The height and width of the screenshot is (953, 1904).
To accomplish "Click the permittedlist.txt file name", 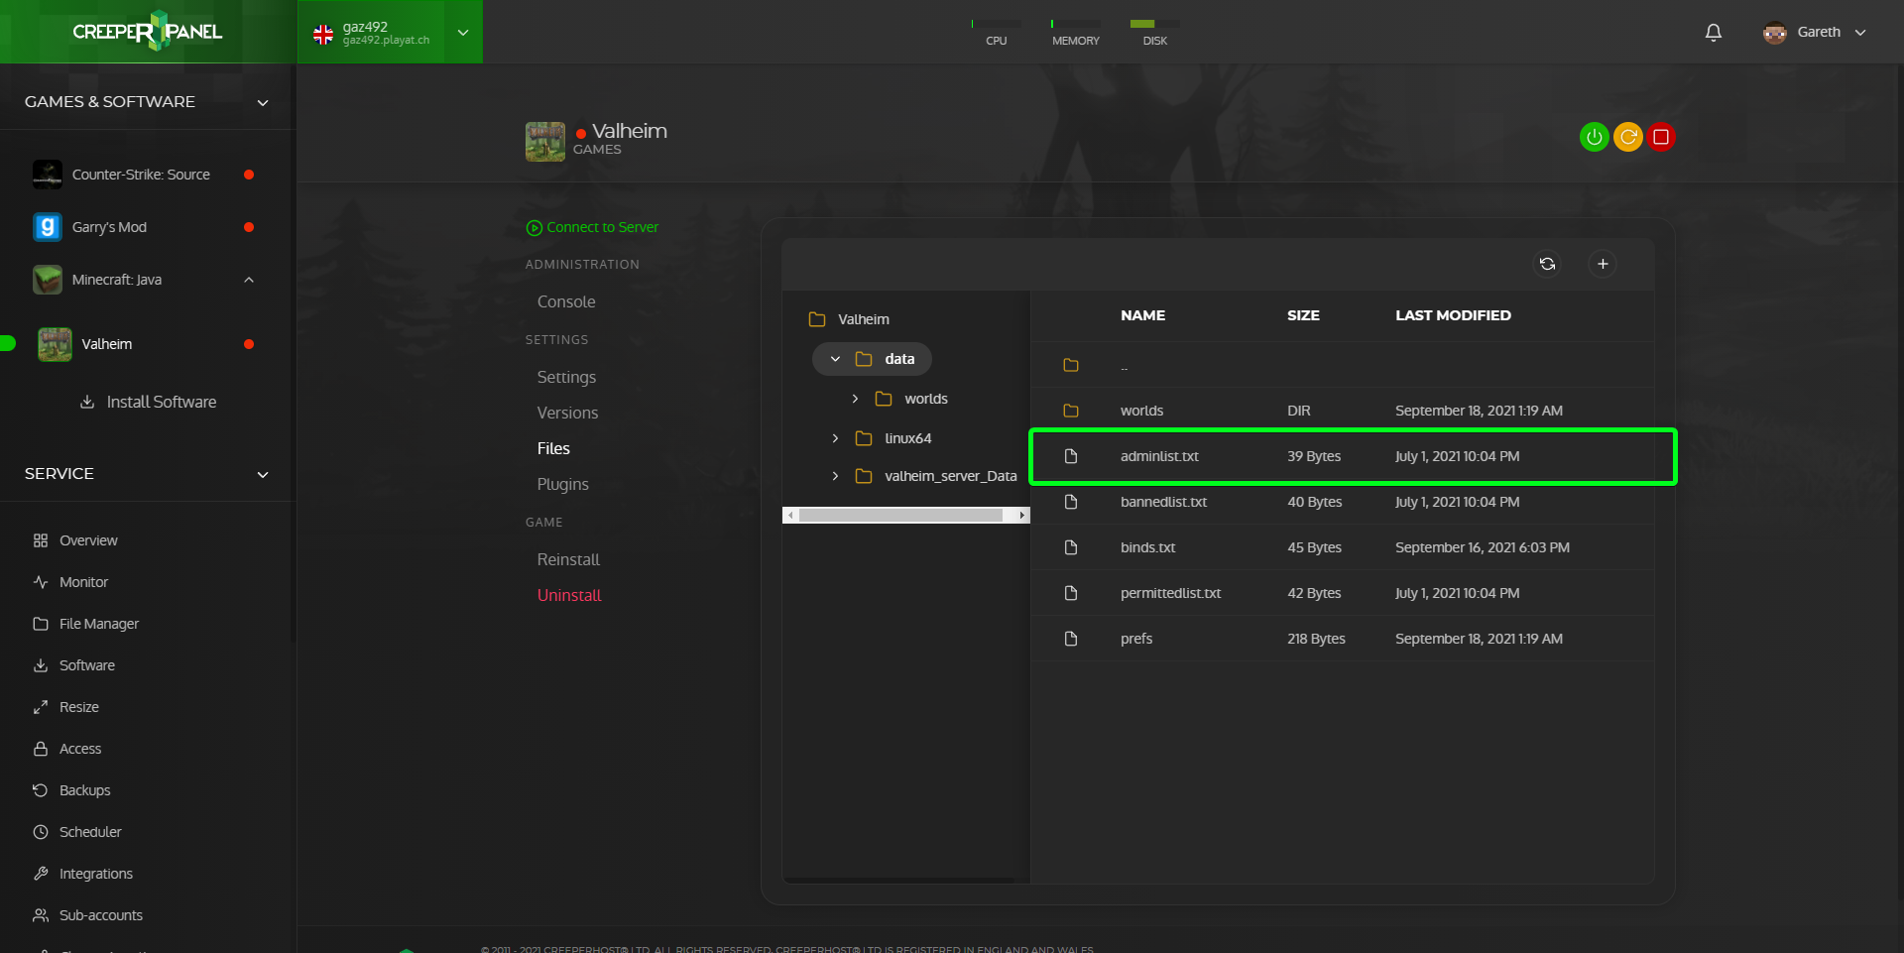I will [1170, 593].
